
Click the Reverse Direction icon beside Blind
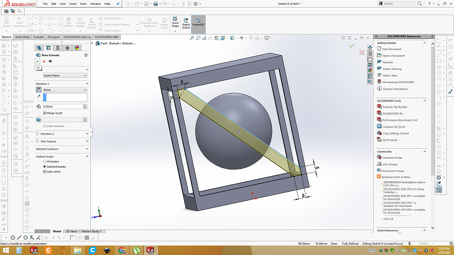click(x=38, y=90)
